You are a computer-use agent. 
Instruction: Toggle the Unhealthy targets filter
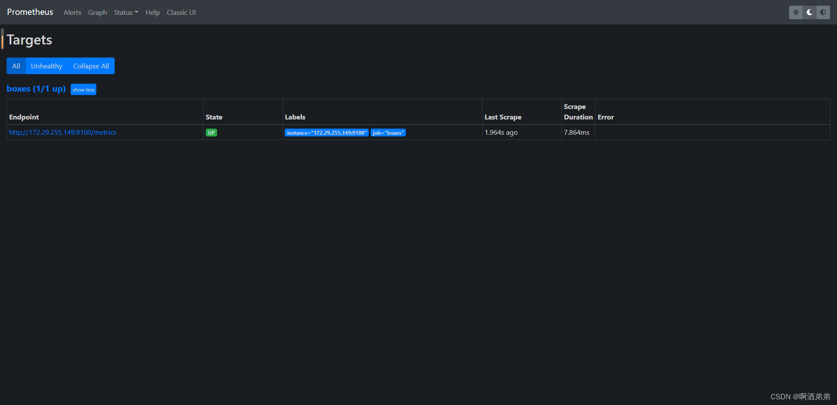pos(46,66)
